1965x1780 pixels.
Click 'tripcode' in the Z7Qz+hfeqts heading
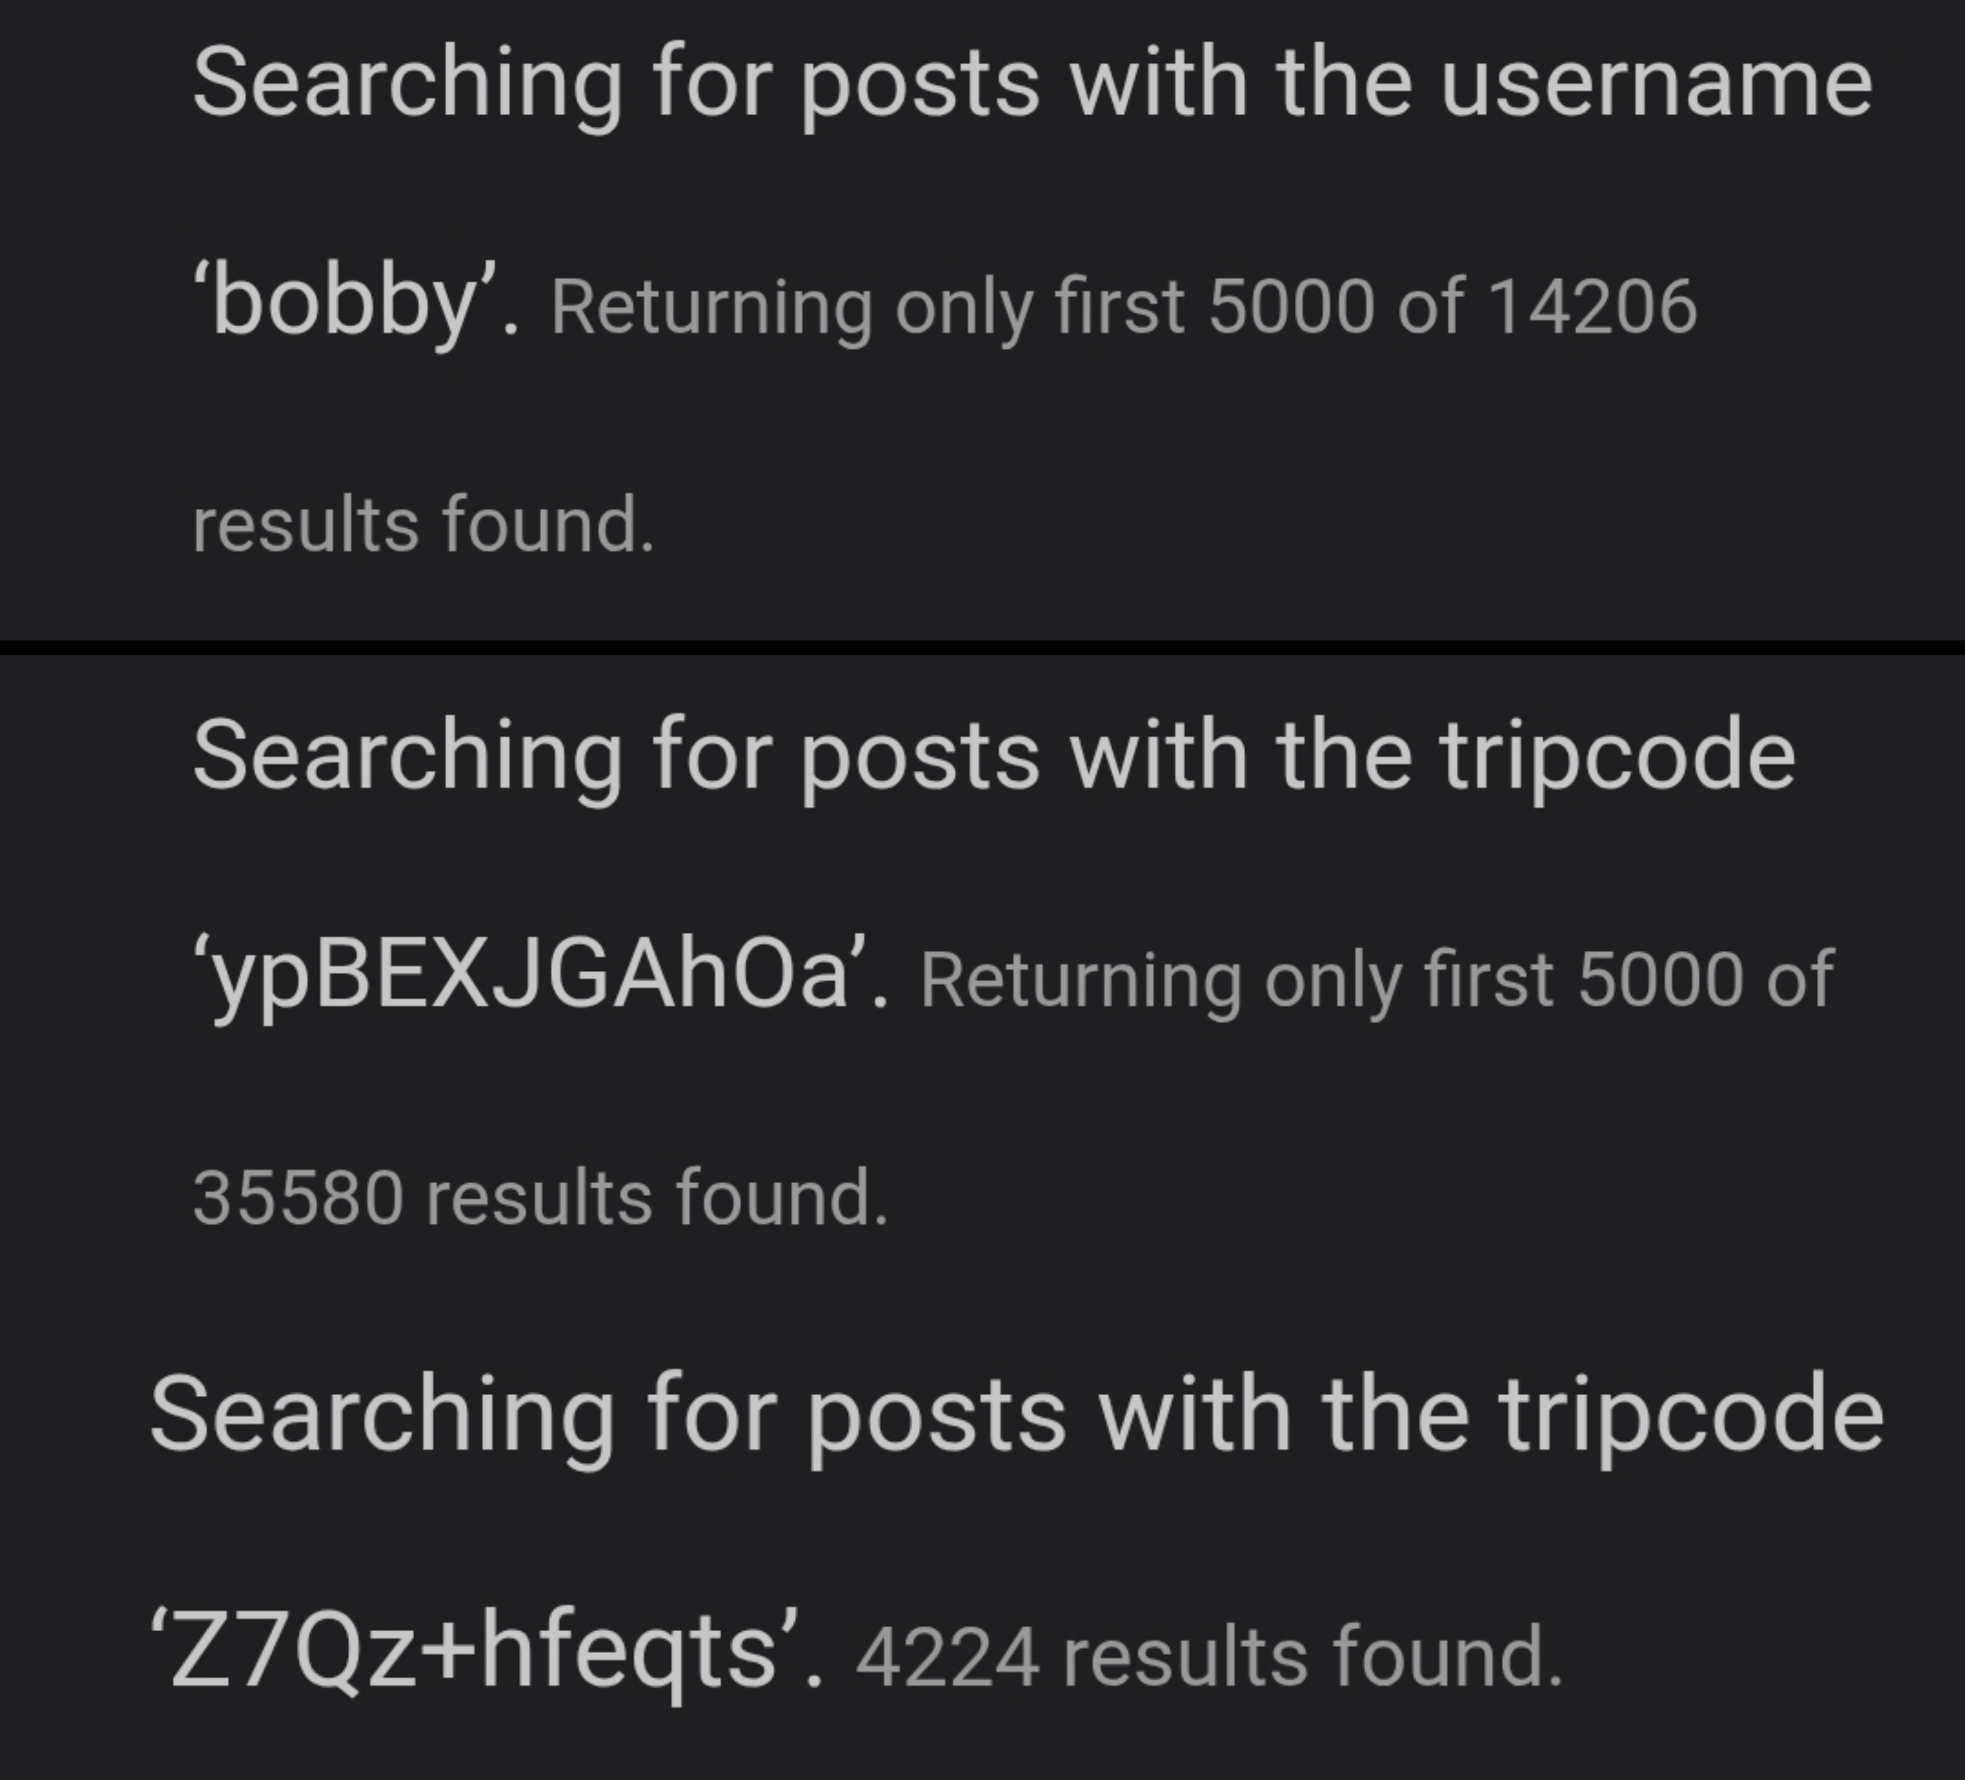(x=1690, y=1417)
